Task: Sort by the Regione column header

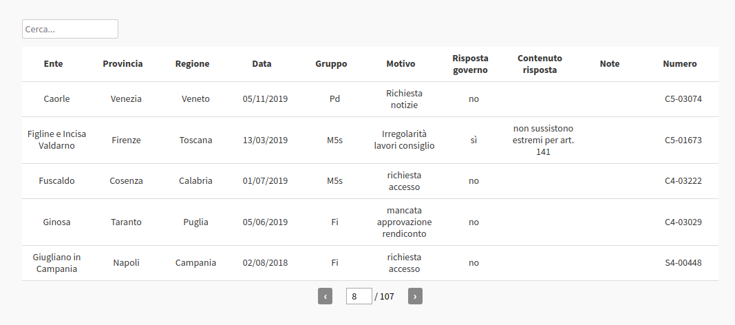Action: (192, 64)
